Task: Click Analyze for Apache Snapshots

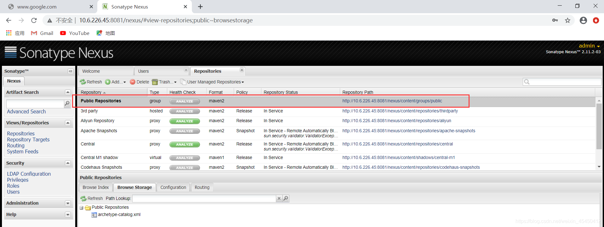Action: point(185,131)
